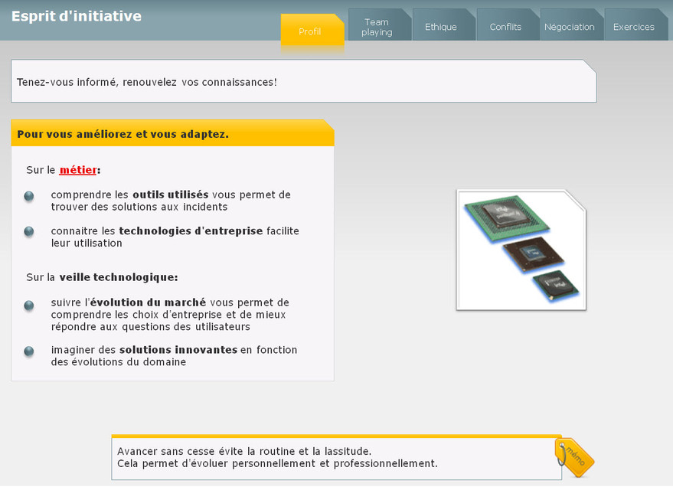Viewport: 673px width, 487px height.
Task: Click the bold 'outils utilisés' text
Action: (x=170, y=194)
